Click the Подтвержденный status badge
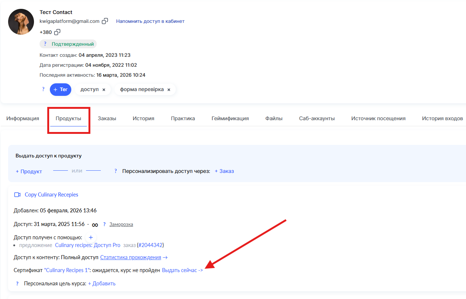 (x=68, y=44)
